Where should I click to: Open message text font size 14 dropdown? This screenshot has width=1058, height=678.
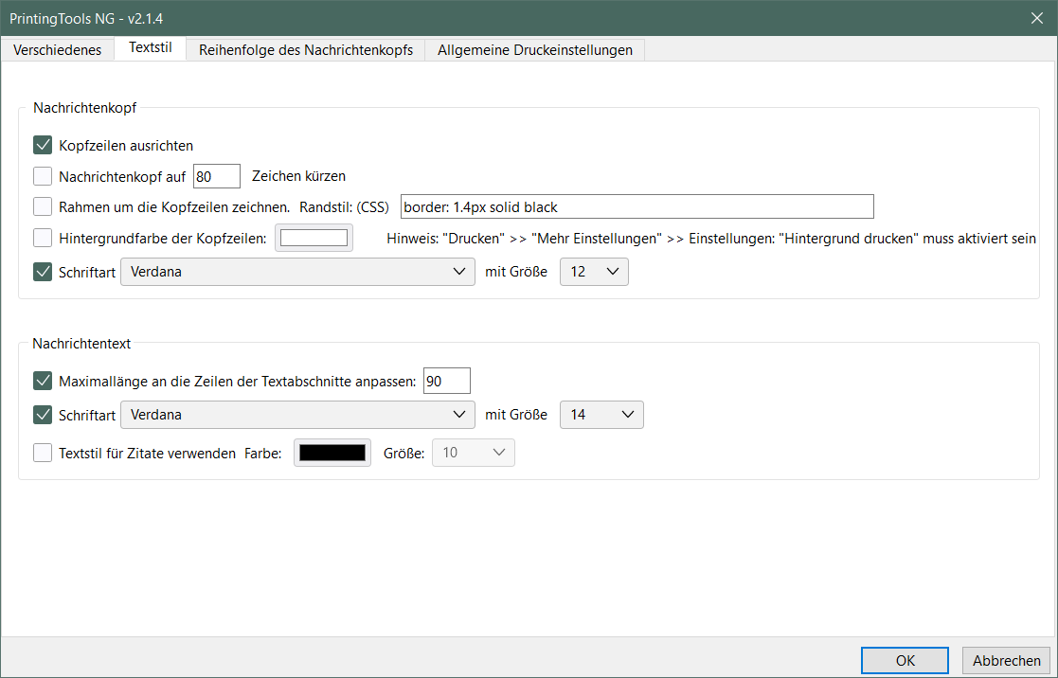[601, 415]
